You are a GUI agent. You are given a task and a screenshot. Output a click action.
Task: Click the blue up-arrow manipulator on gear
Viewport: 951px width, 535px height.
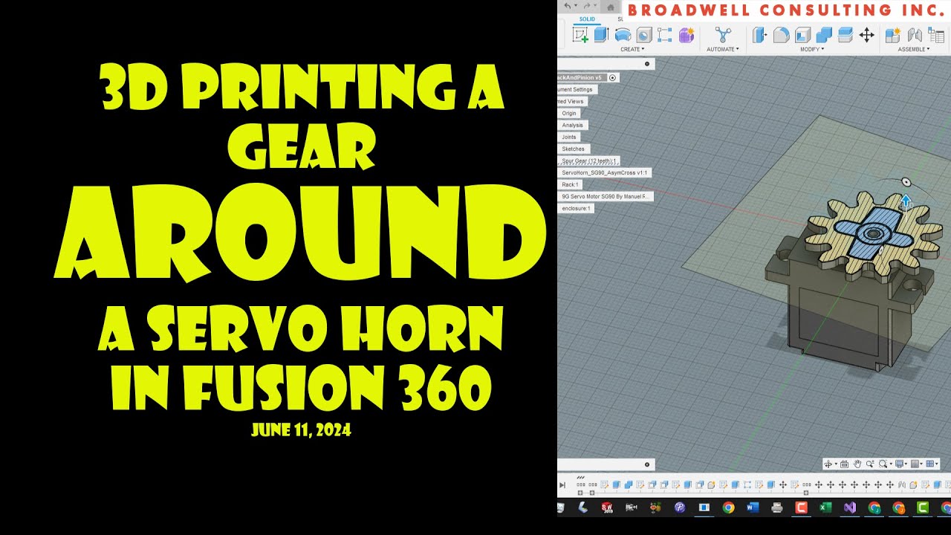click(906, 201)
